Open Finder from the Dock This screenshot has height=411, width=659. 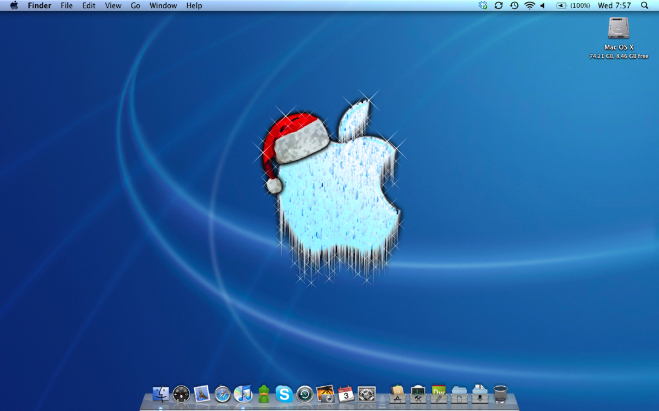pyautogui.click(x=161, y=394)
